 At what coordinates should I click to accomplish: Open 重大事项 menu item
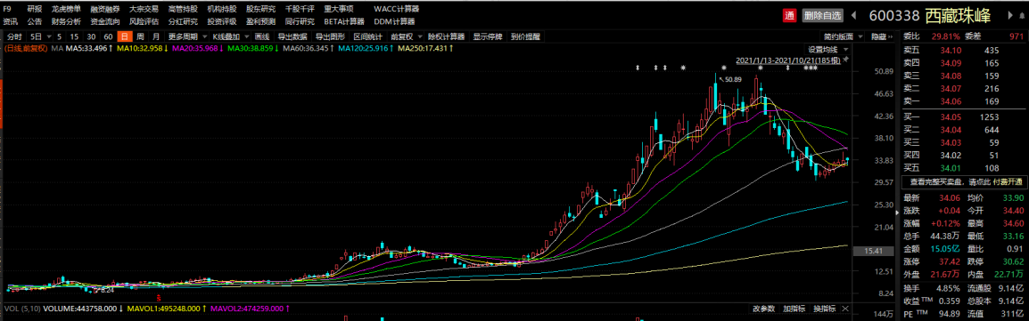[x=339, y=9]
